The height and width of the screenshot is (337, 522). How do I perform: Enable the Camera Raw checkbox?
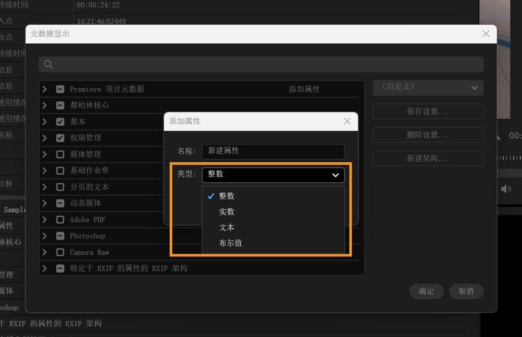60,252
